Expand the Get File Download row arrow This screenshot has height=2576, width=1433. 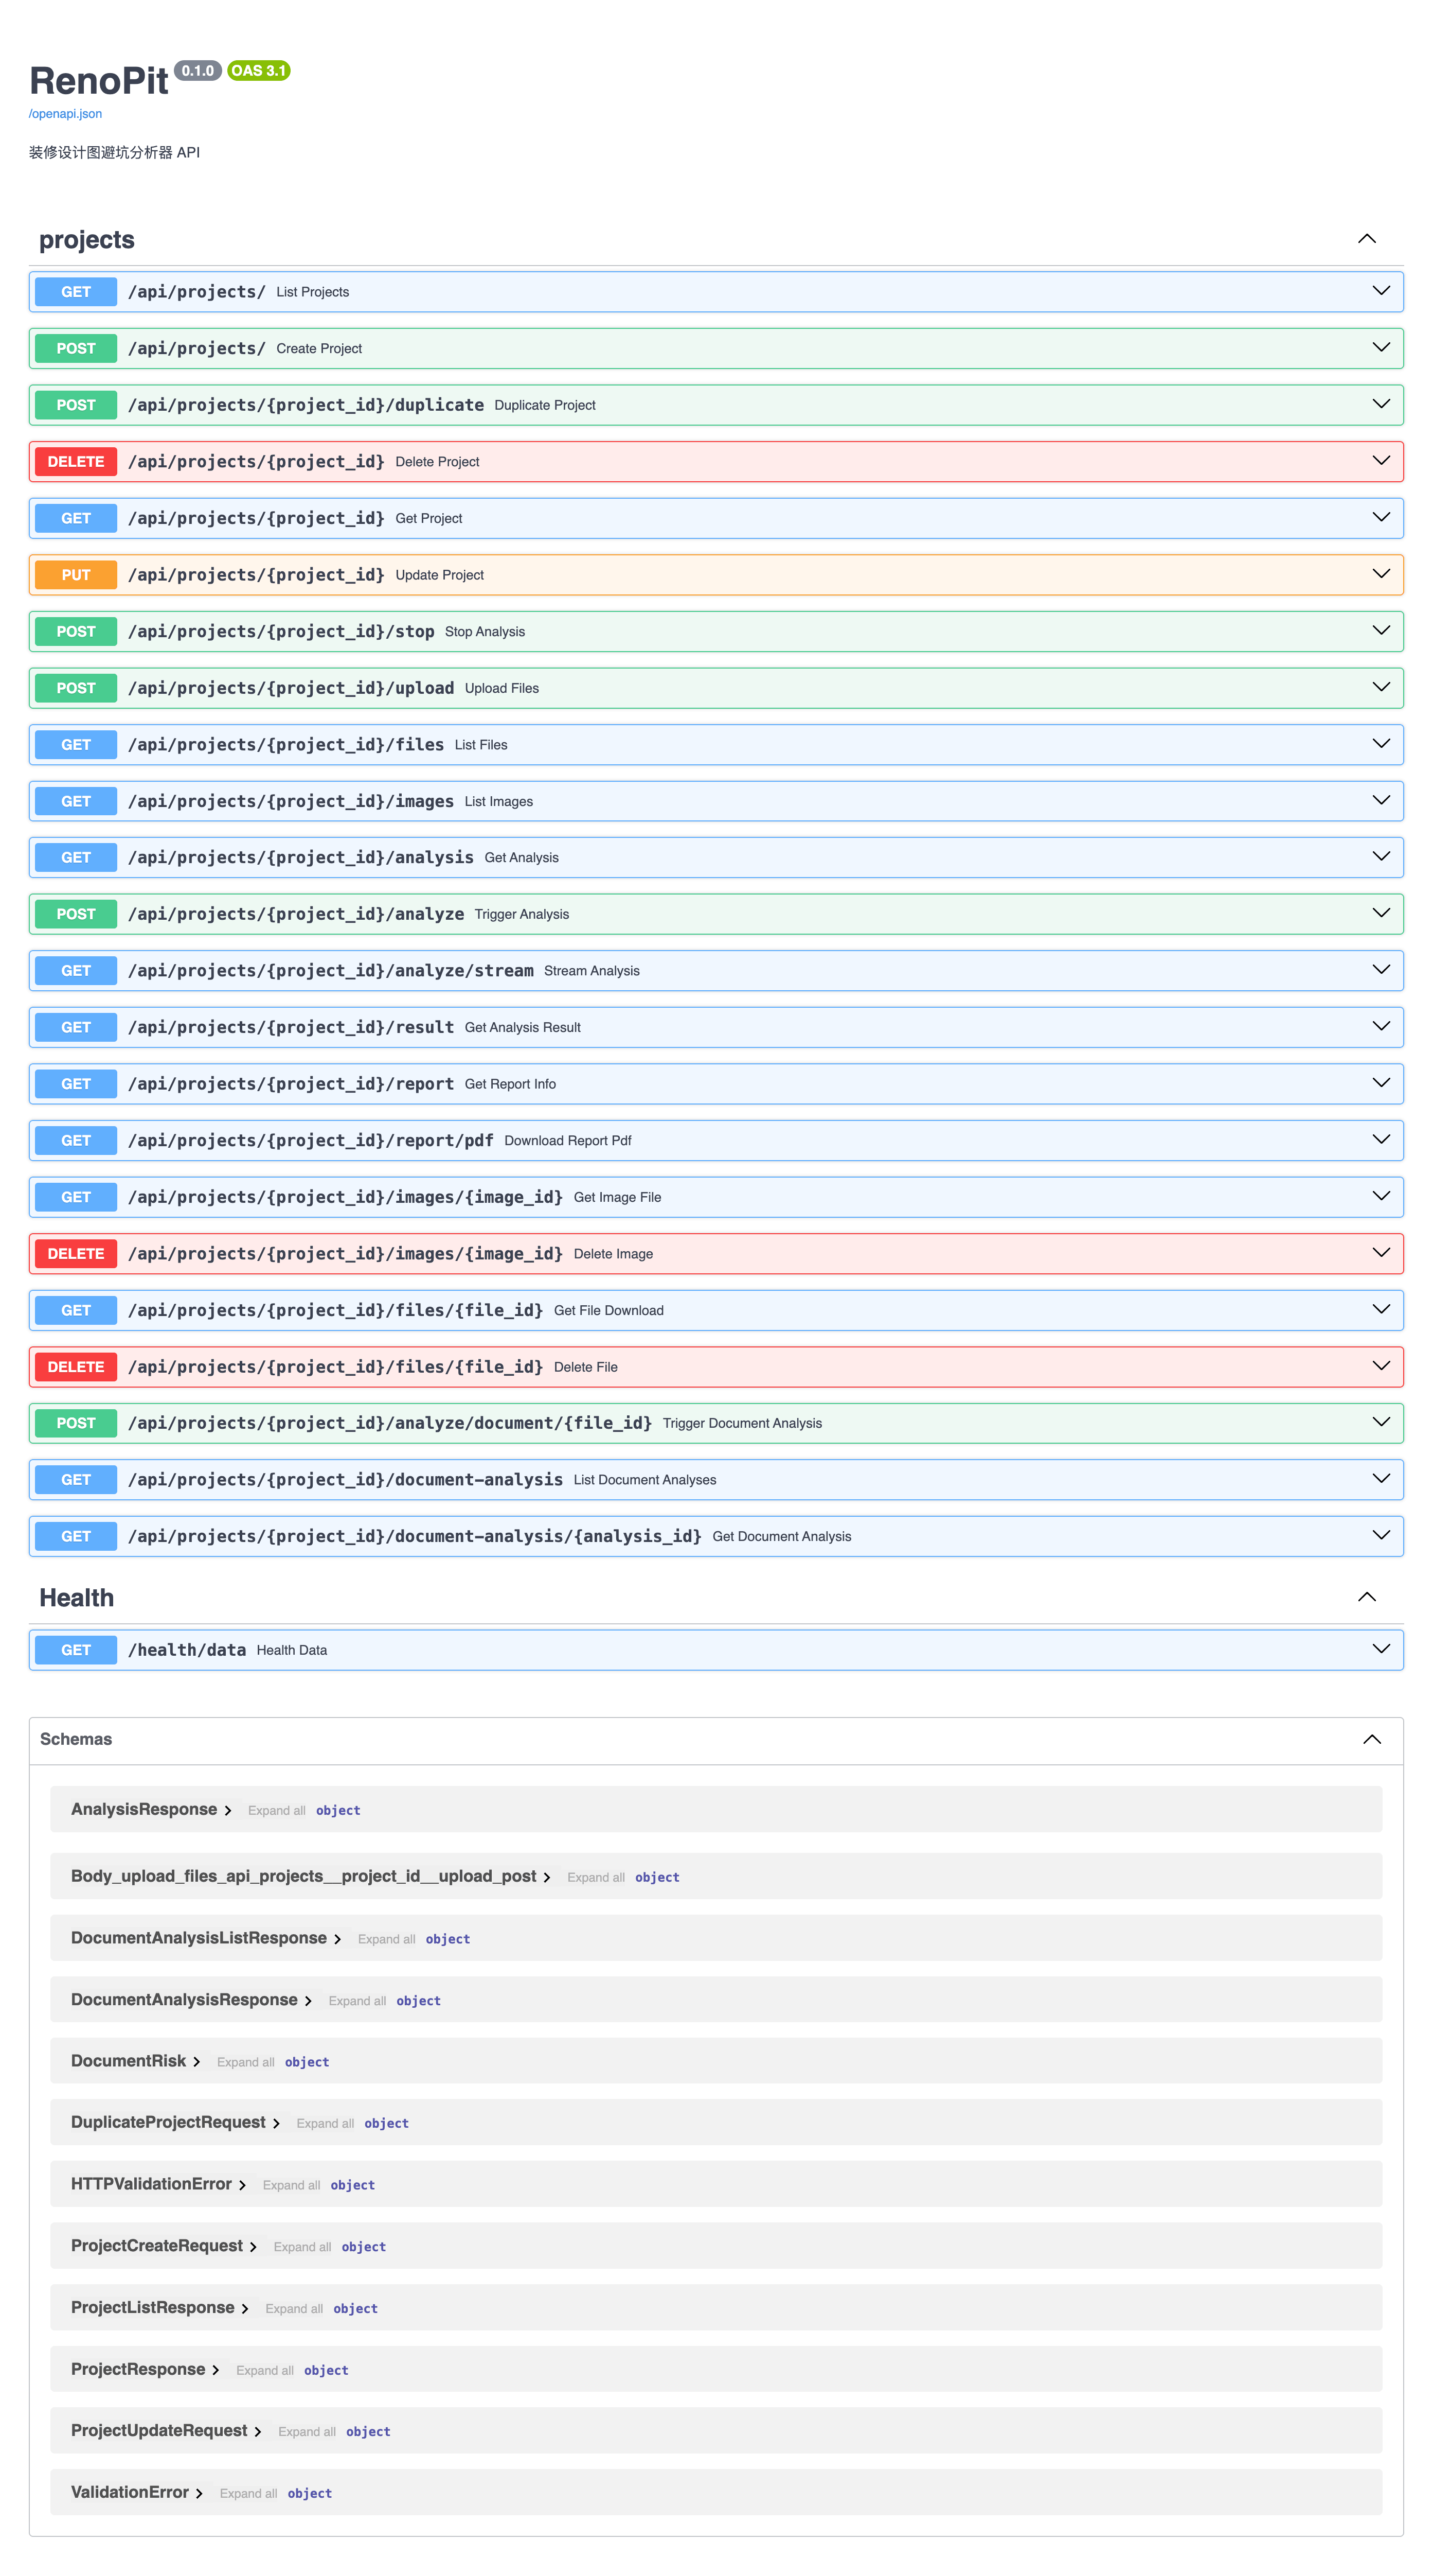1381,1310
